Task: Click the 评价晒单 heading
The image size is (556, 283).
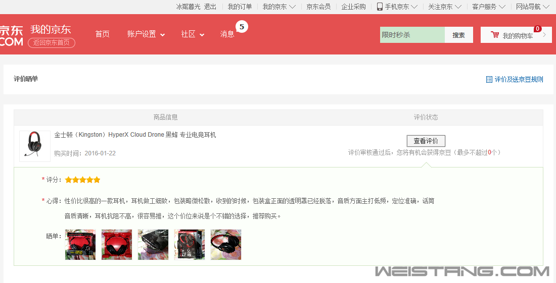Action: pos(26,79)
